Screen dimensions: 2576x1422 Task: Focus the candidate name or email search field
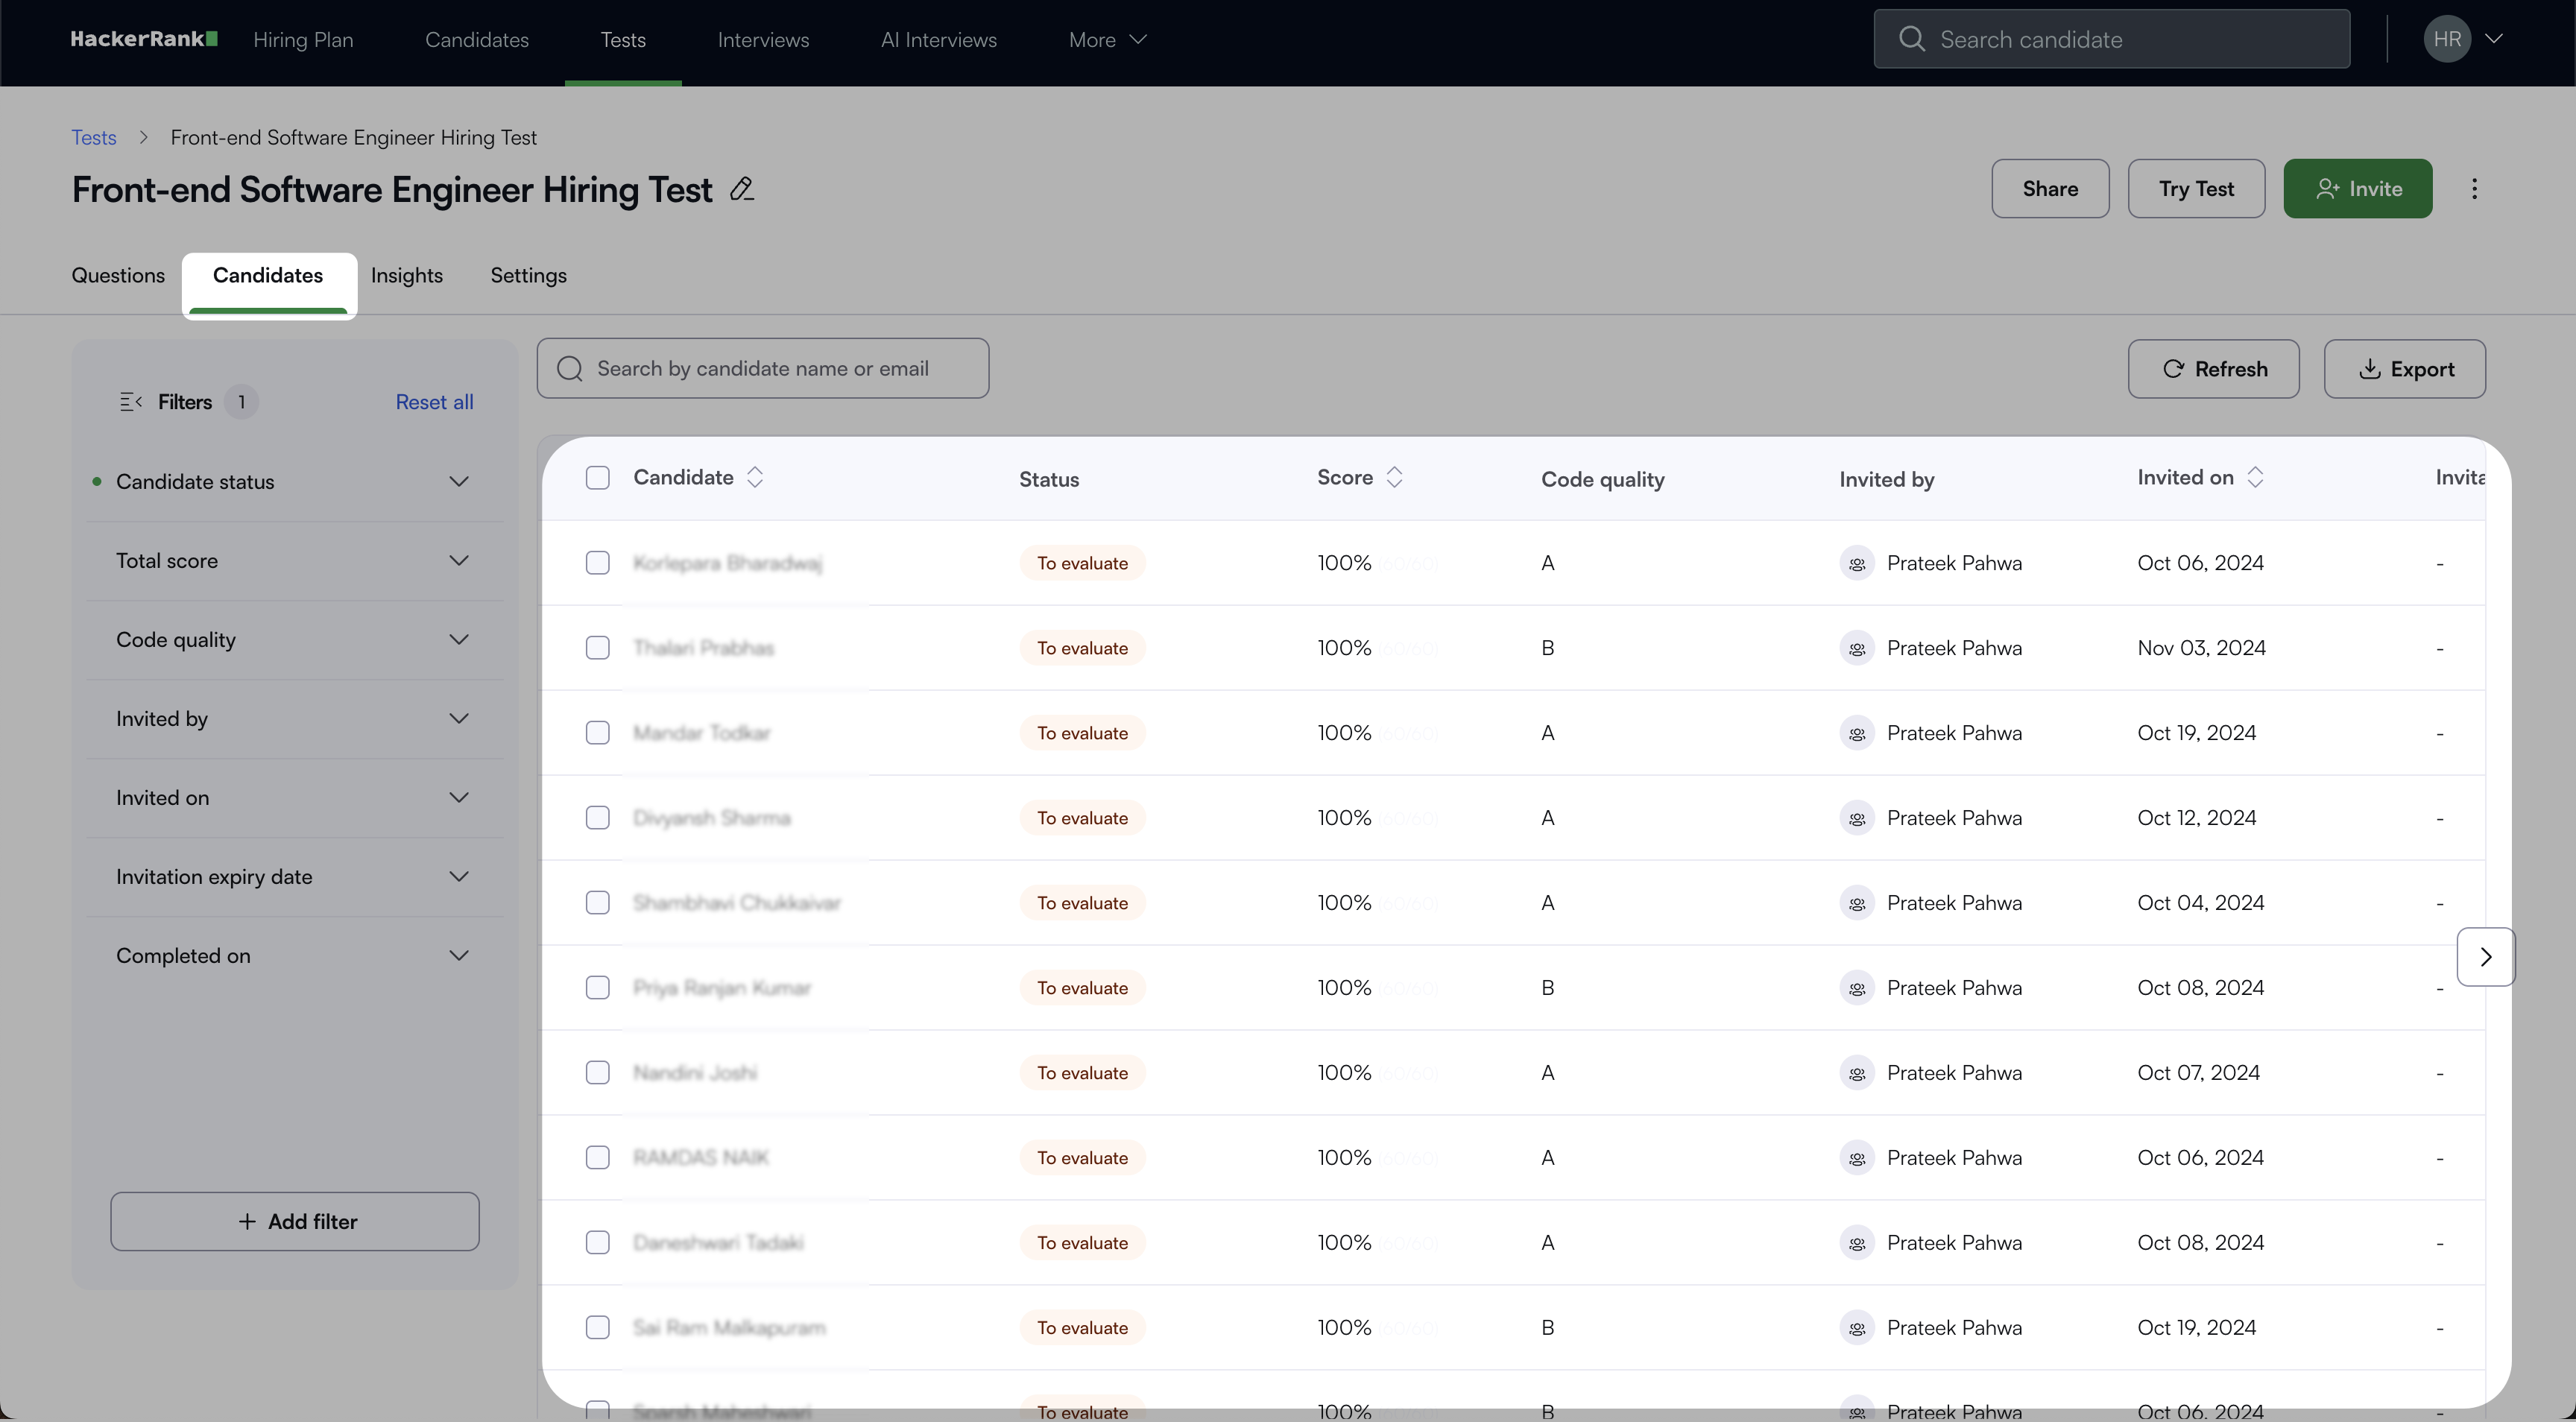pyautogui.click(x=763, y=369)
